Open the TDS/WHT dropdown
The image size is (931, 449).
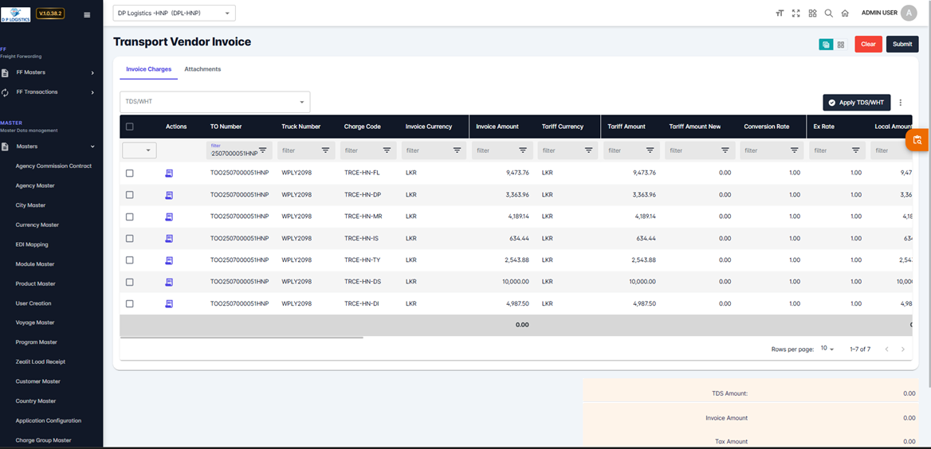tap(214, 102)
